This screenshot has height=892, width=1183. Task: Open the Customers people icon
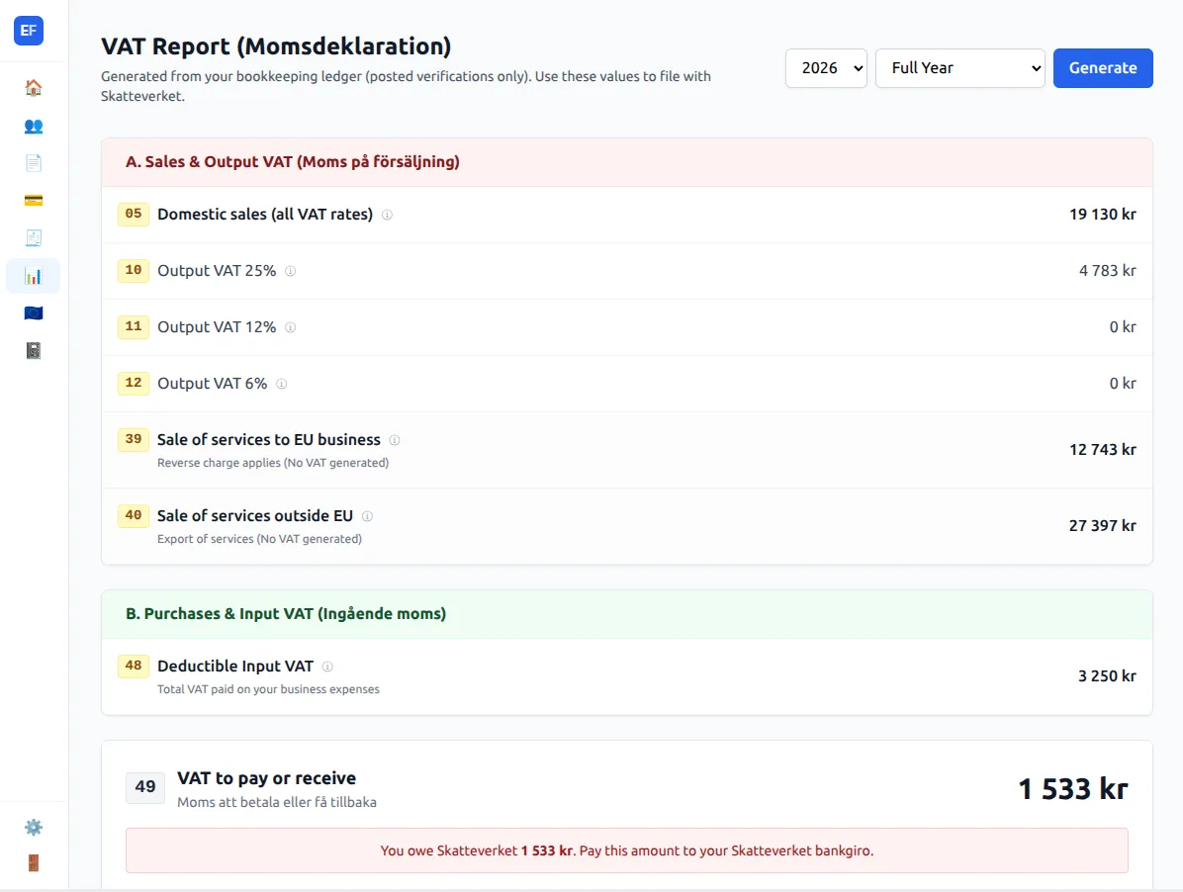[34, 126]
